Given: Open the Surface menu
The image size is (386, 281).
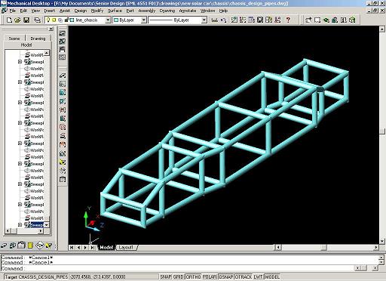Looking at the screenshot, I should [115, 11].
